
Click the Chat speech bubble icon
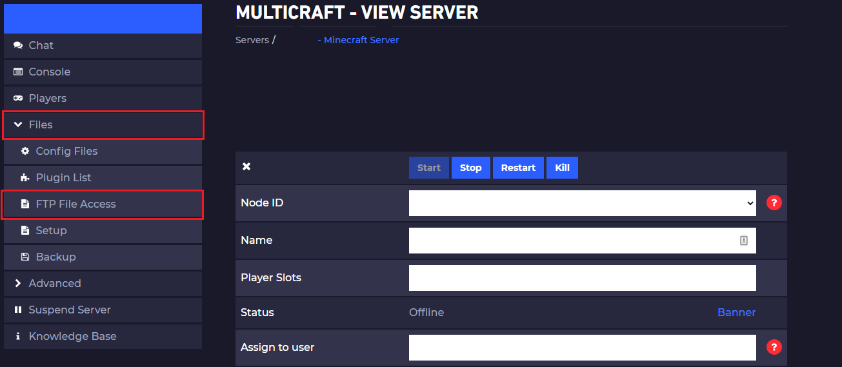[x=18, y=45]
